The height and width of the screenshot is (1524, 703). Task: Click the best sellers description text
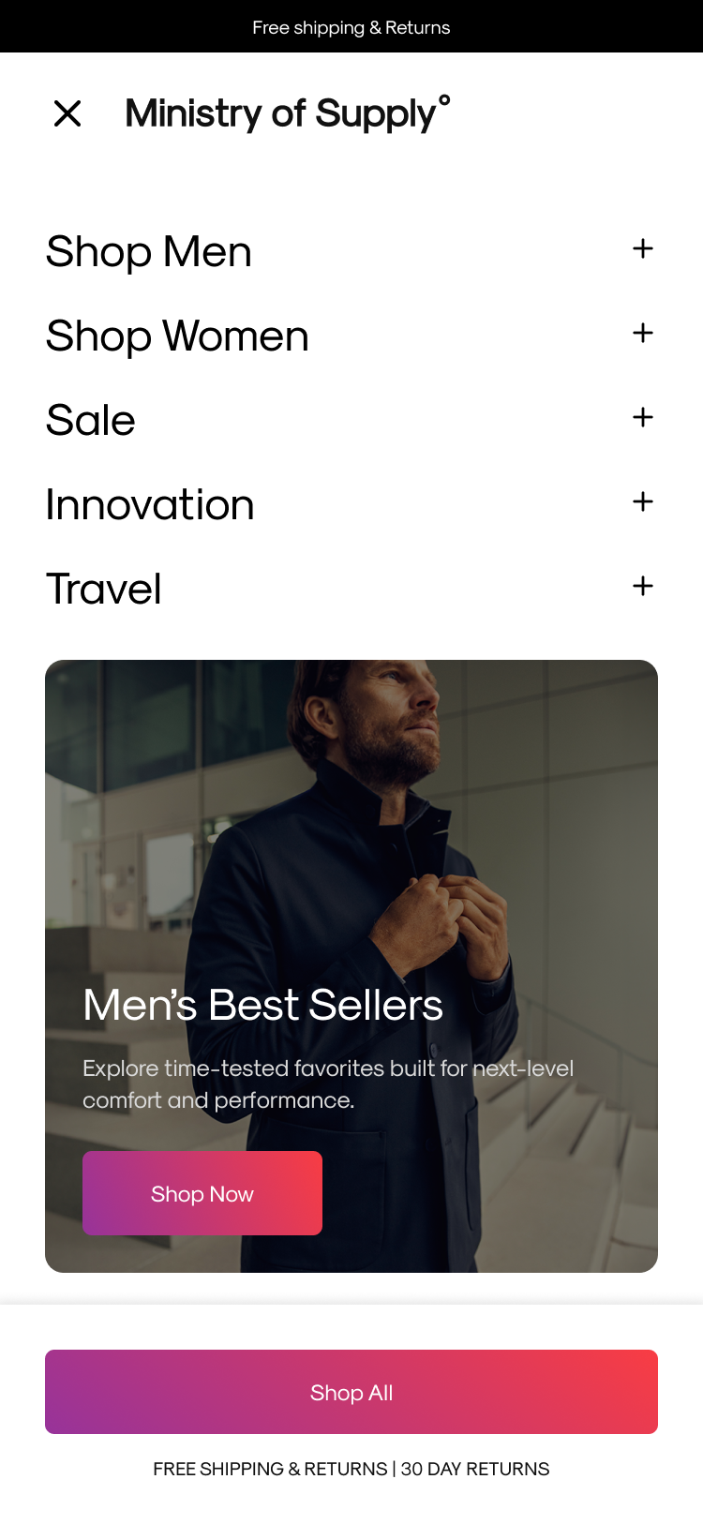tap(328, 1083)
